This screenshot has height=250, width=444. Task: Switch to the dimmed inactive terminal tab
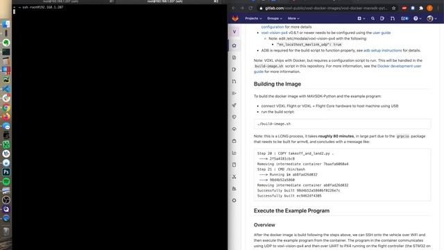[x=60, y=1]
